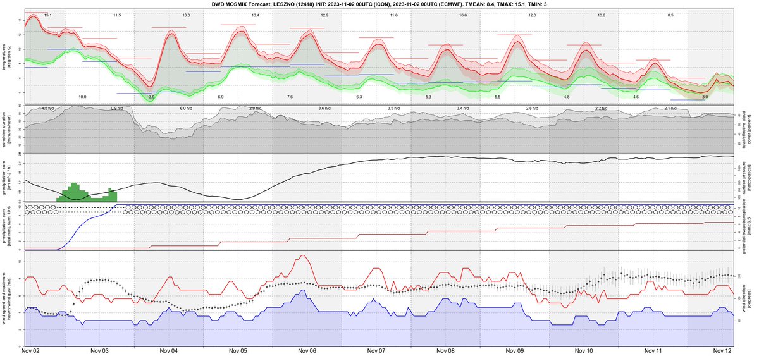This screenshot has height=361, width=759.
Task: Click the daily minimum value '3.0'
Action: (x=705, y=97)
